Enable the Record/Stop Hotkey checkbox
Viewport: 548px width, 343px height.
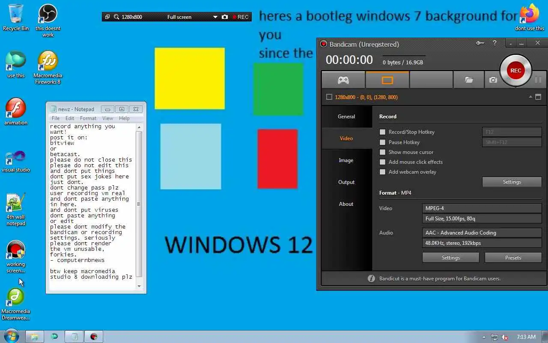click(382, 132)
